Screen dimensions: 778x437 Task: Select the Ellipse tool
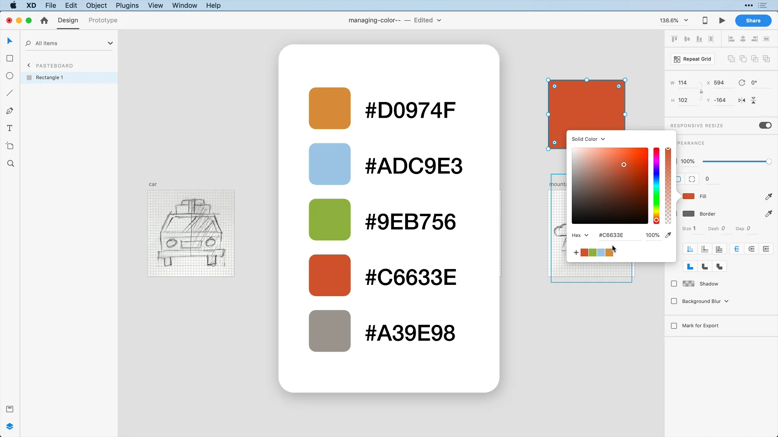(10, 76)
